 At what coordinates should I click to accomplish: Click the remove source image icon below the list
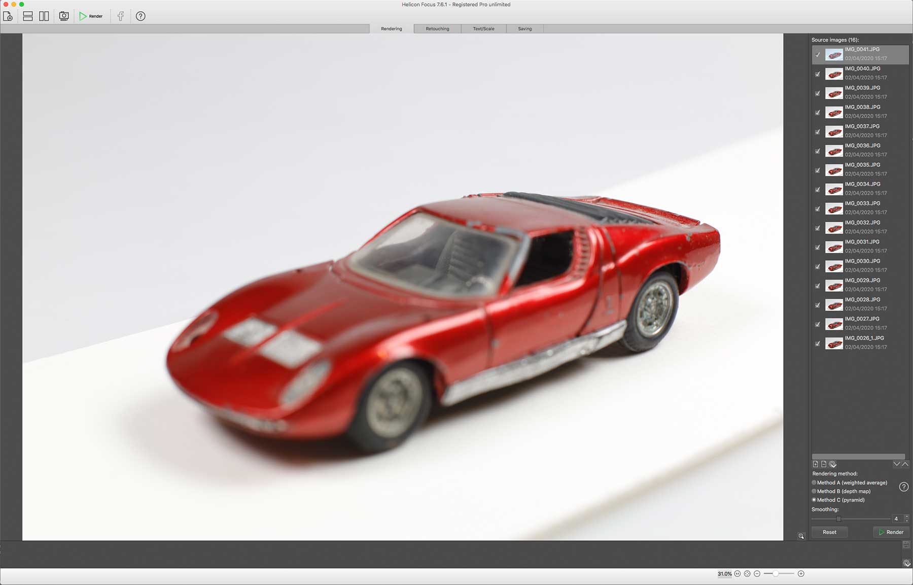[x=824, y=464]
